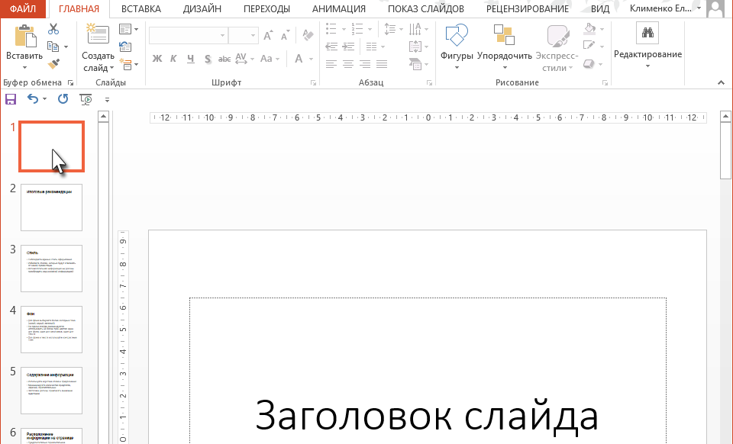Click the Redo/Repeat arrow icon

point(63,98)
